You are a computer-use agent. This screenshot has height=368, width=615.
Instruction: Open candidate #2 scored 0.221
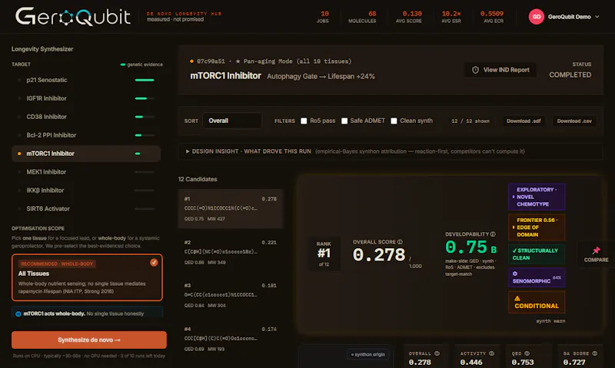tap(231, 253)
